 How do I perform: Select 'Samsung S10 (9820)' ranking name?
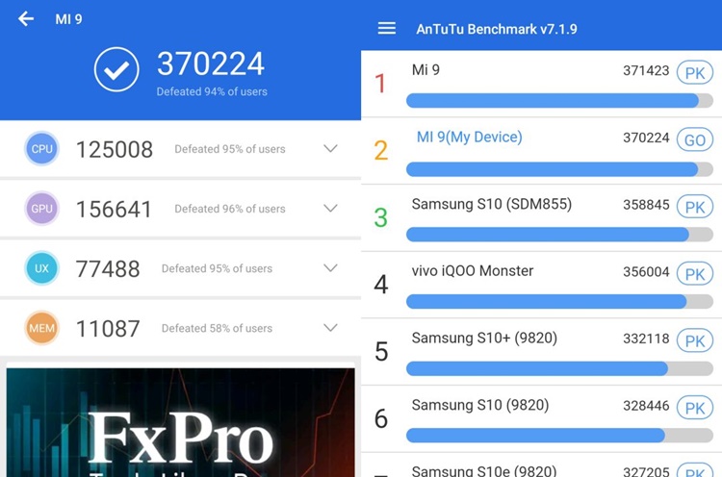(480, 405)
